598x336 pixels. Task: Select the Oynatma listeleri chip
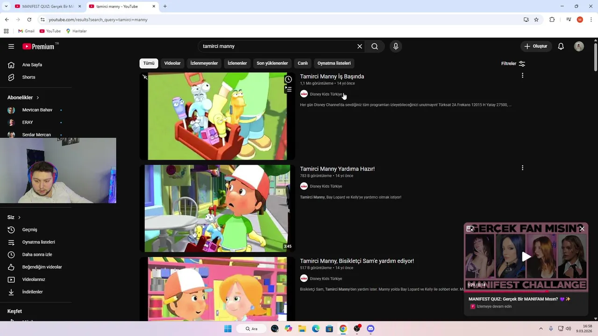[x=334, y=63]
